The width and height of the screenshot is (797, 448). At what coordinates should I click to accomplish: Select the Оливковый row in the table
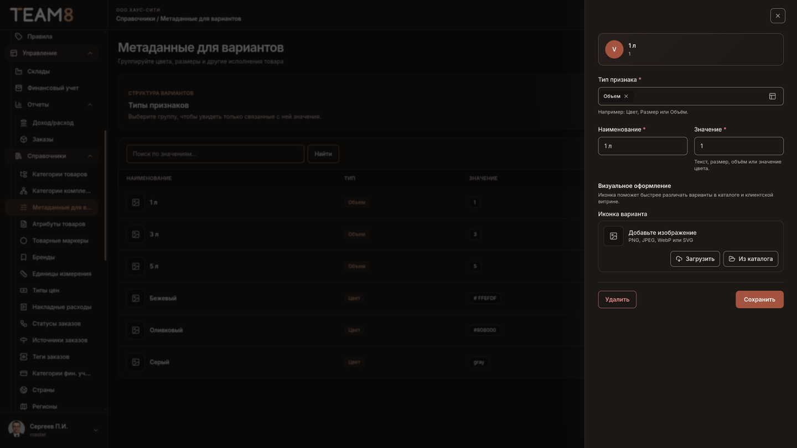click(x=351, y=330)
